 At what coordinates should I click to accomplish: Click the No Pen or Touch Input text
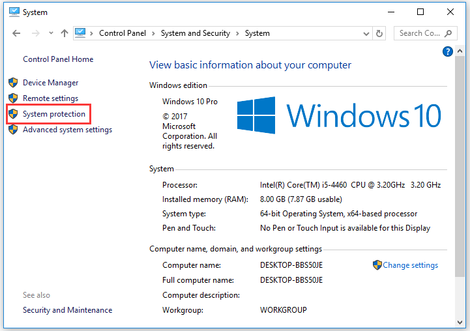[345, 228]
